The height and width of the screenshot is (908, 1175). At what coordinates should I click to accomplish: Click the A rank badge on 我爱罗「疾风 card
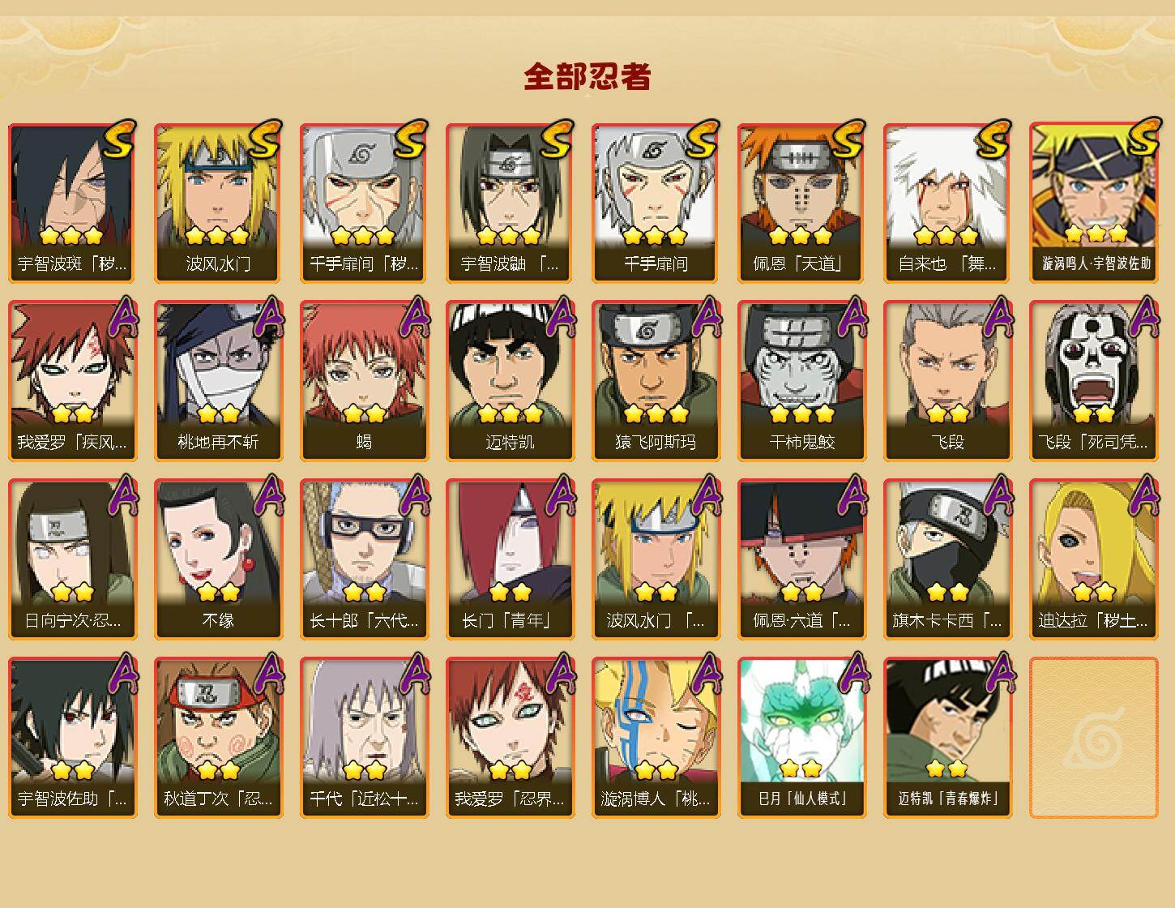pyautogui.click(x=122, y=317)
